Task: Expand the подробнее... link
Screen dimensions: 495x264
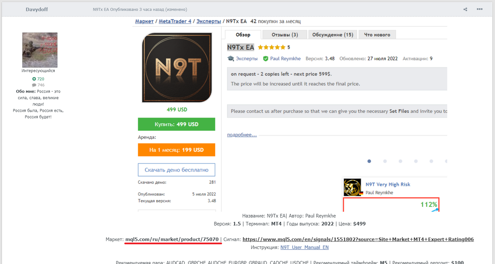Action: pyautogui.click(x=242, y=135)
